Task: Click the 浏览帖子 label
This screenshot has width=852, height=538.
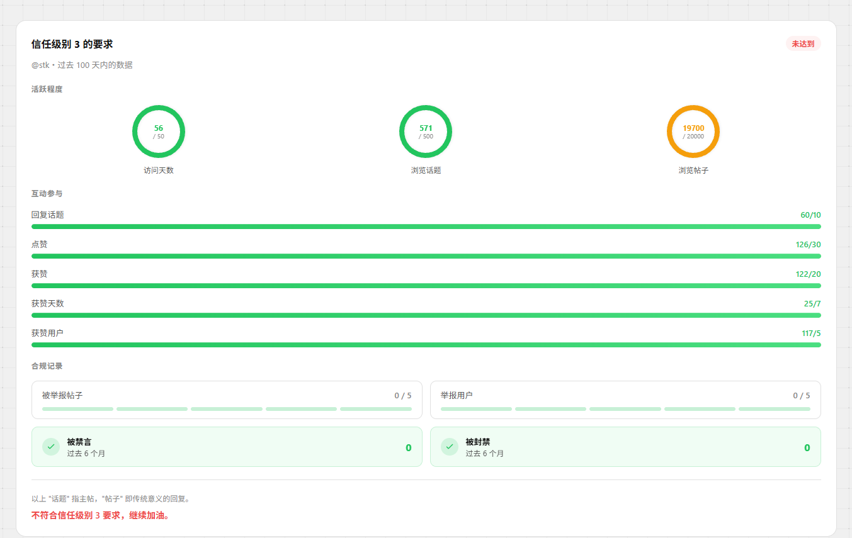Action: click(693, 171)
